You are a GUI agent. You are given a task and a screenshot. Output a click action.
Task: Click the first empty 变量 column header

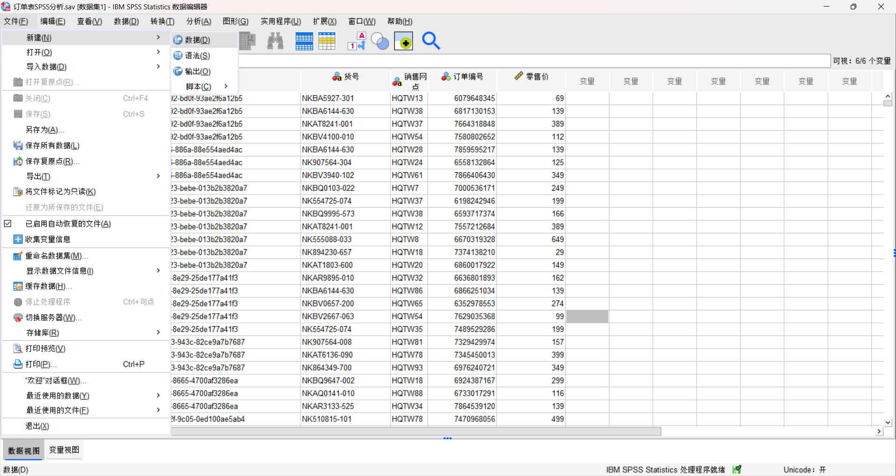pyautogui.click(x=587, y=81)
